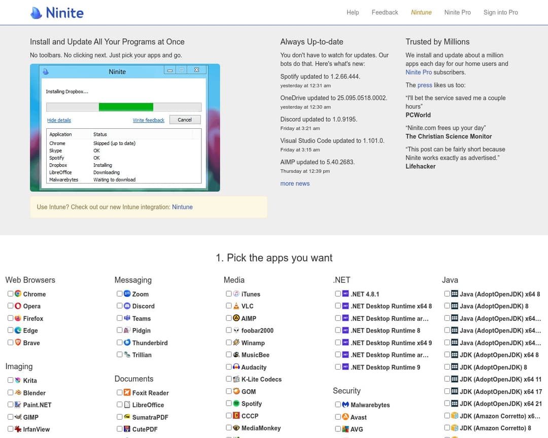Click the 'Discord updated to 1.0.9195.' text
The height and width of the screenshot is (438, 548).
coord(319,119)
